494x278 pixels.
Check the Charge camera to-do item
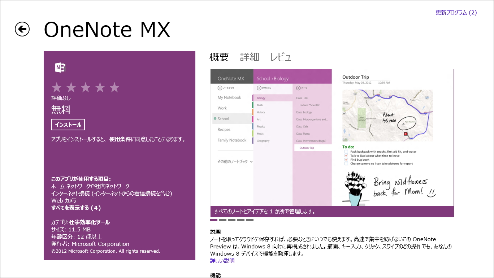[x=346, y=164]
